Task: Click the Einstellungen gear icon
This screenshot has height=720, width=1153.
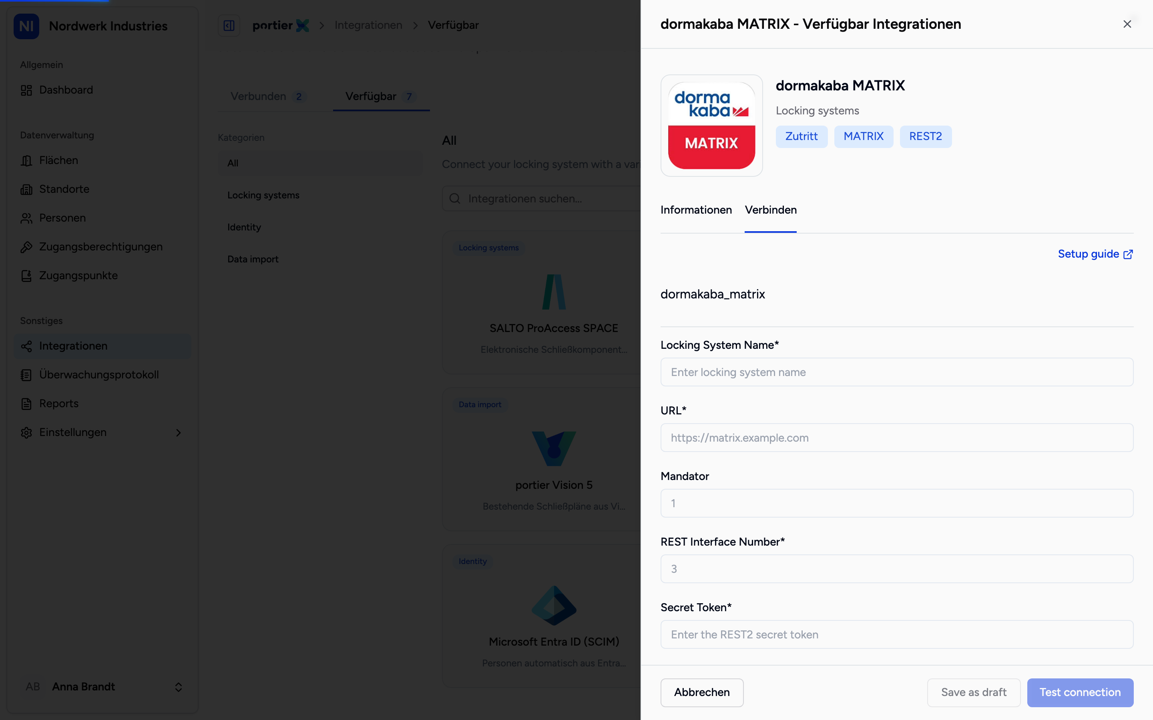Action: point(26,432)
